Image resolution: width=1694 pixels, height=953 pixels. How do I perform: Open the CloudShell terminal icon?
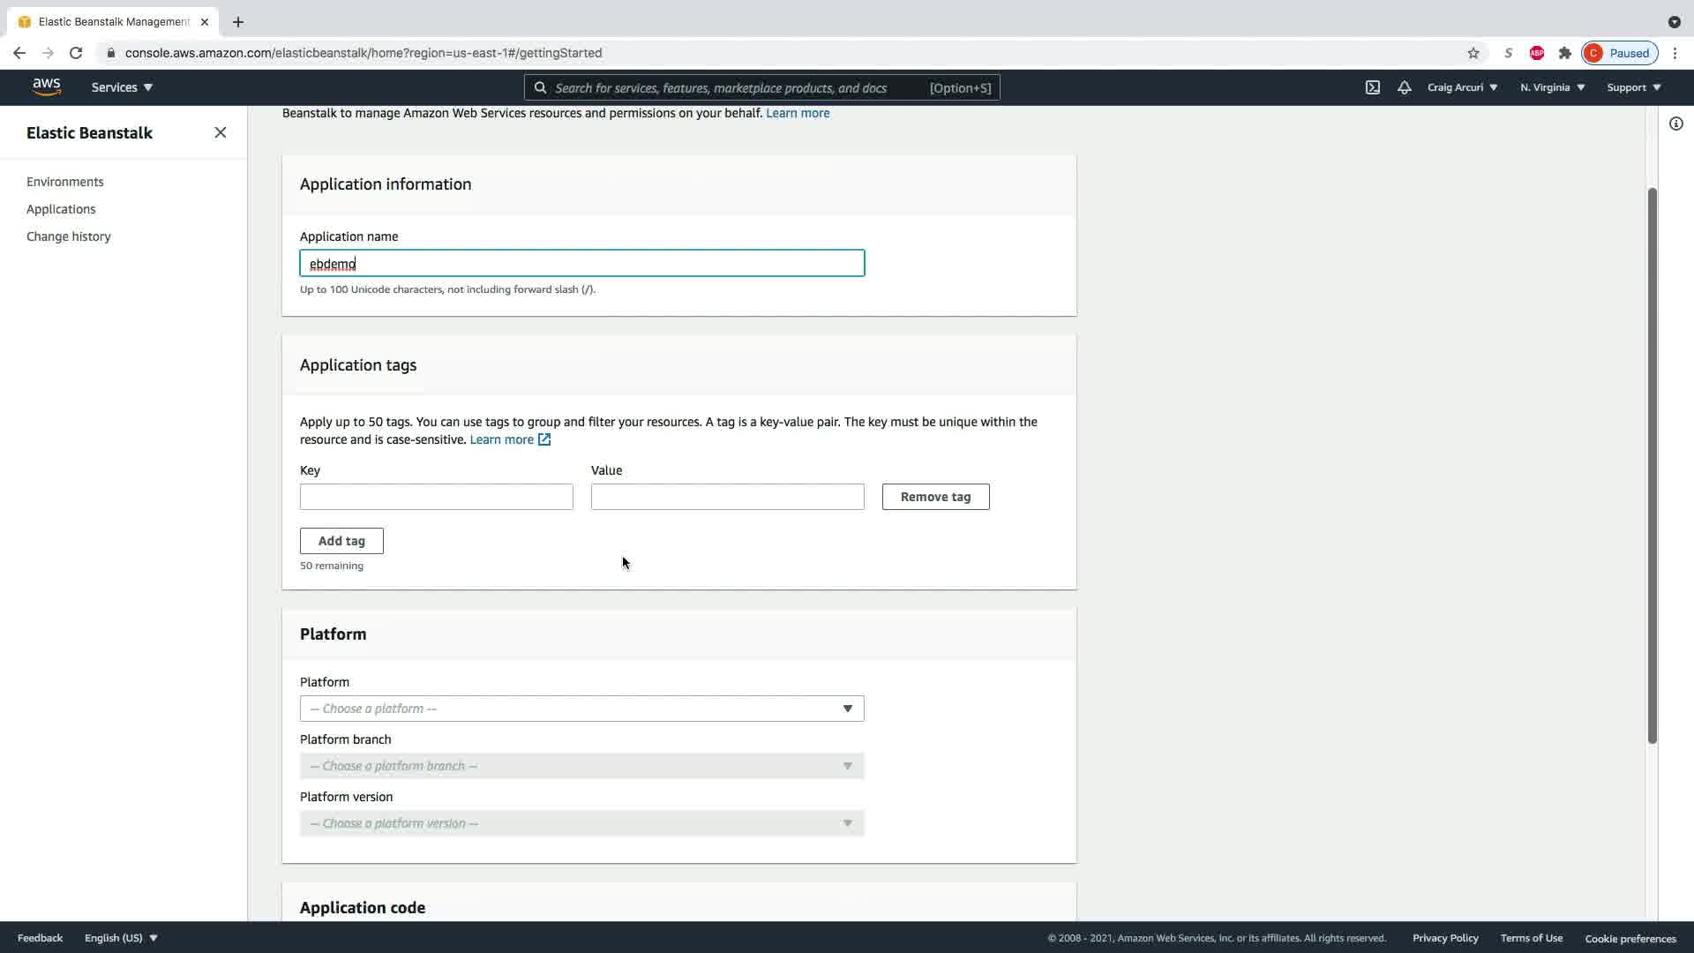click(1373, 87)
